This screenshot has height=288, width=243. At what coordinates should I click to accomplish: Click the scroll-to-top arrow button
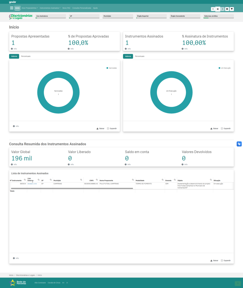(238, 283)
